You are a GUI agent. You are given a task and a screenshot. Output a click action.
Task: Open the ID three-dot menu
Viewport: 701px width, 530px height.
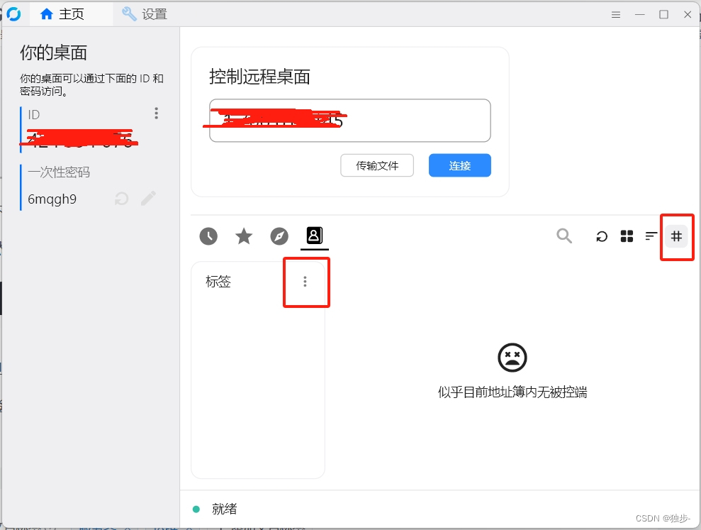pyautogui.click(x=156, y=114)
